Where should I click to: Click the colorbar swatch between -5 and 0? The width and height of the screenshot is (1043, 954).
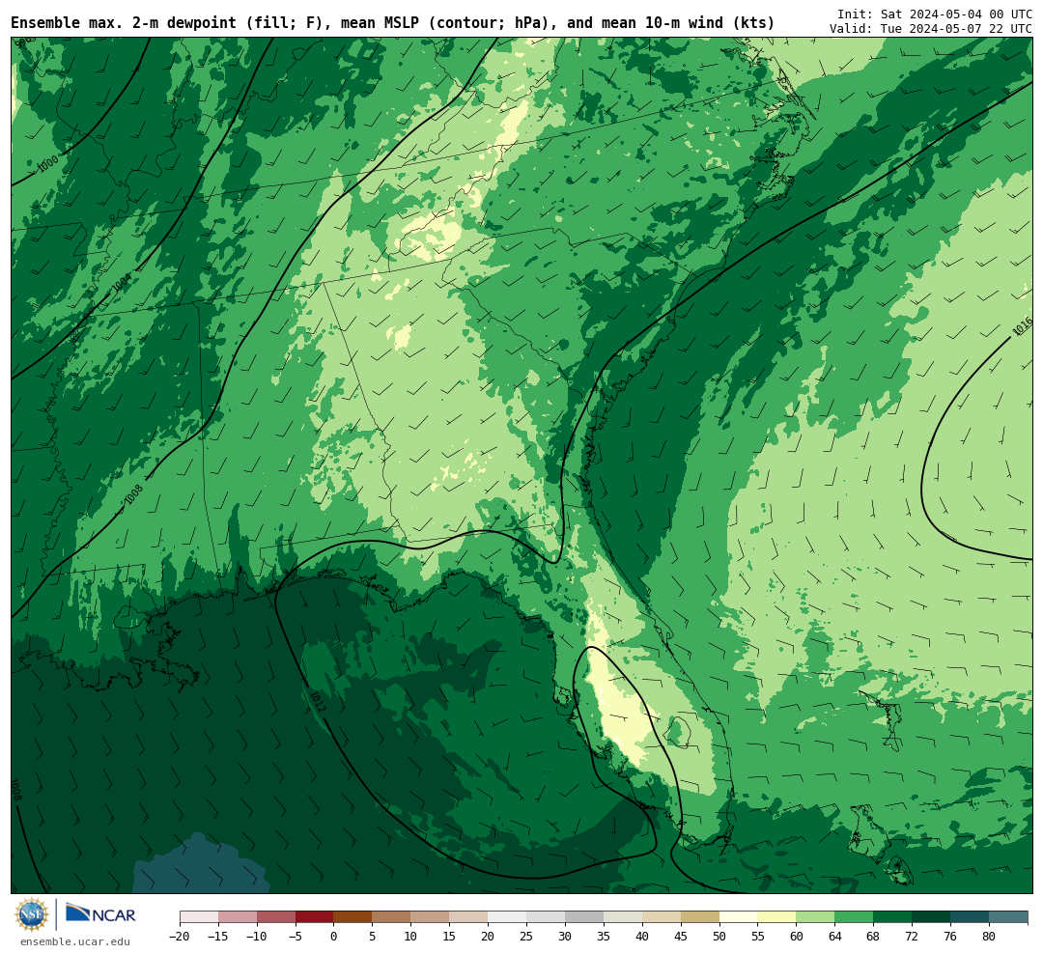click(x=315, y=917)
